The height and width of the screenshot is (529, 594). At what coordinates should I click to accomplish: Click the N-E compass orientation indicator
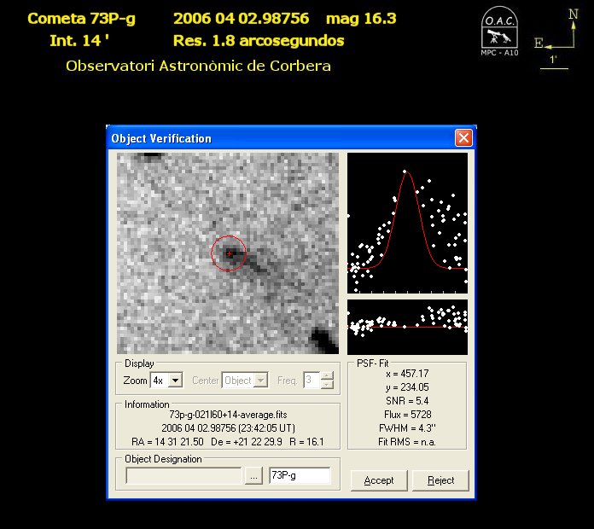(556, 29)
